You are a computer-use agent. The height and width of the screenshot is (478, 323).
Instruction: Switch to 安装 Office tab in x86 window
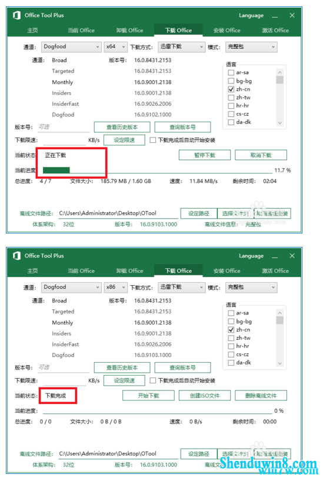(227, 270)
